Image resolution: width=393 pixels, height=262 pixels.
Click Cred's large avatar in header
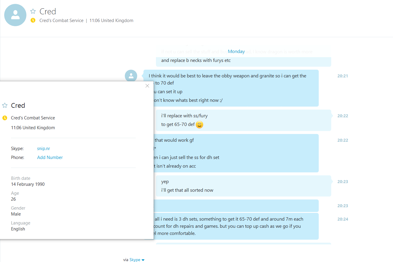click(15, 15)
